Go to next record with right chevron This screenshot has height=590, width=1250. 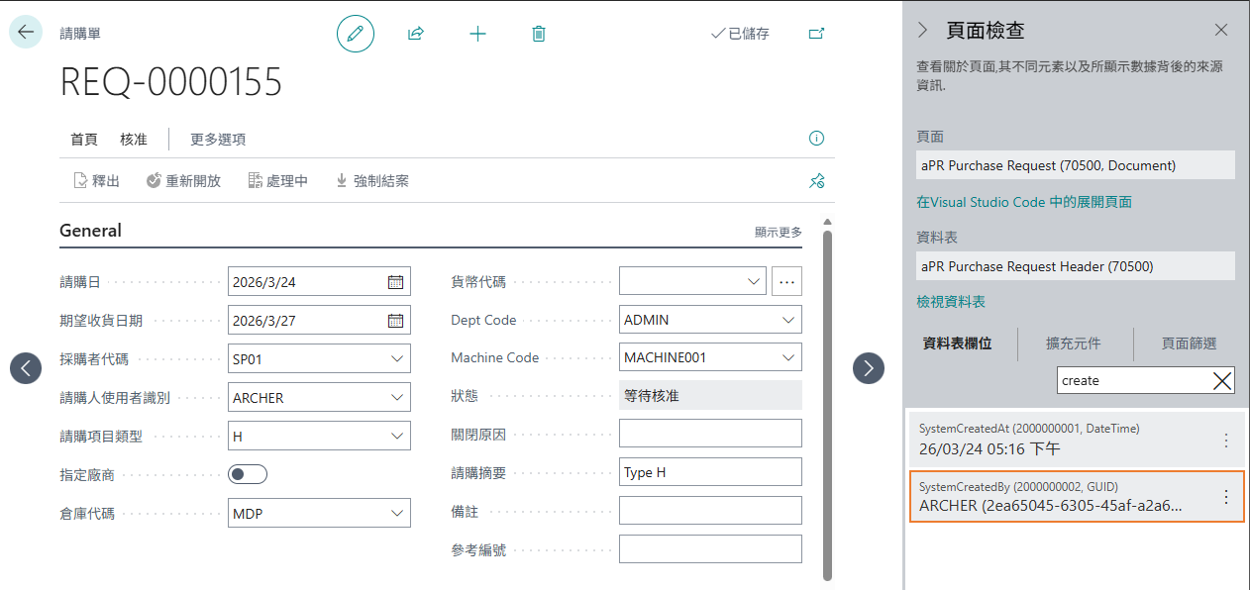869,368
